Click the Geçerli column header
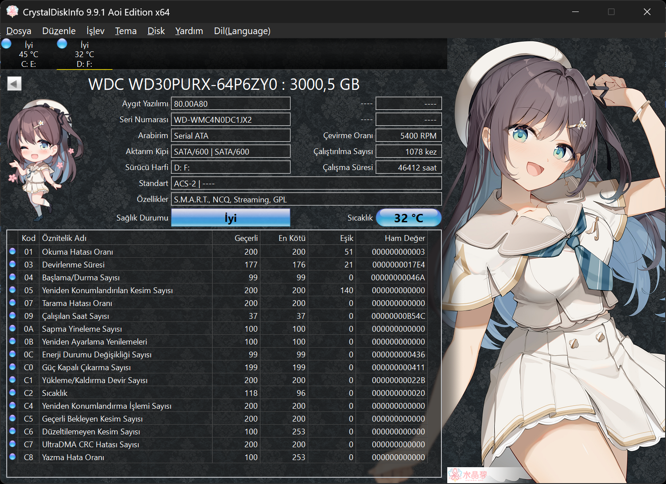This screenshot has width=666, height=484. tap(236, 238)
